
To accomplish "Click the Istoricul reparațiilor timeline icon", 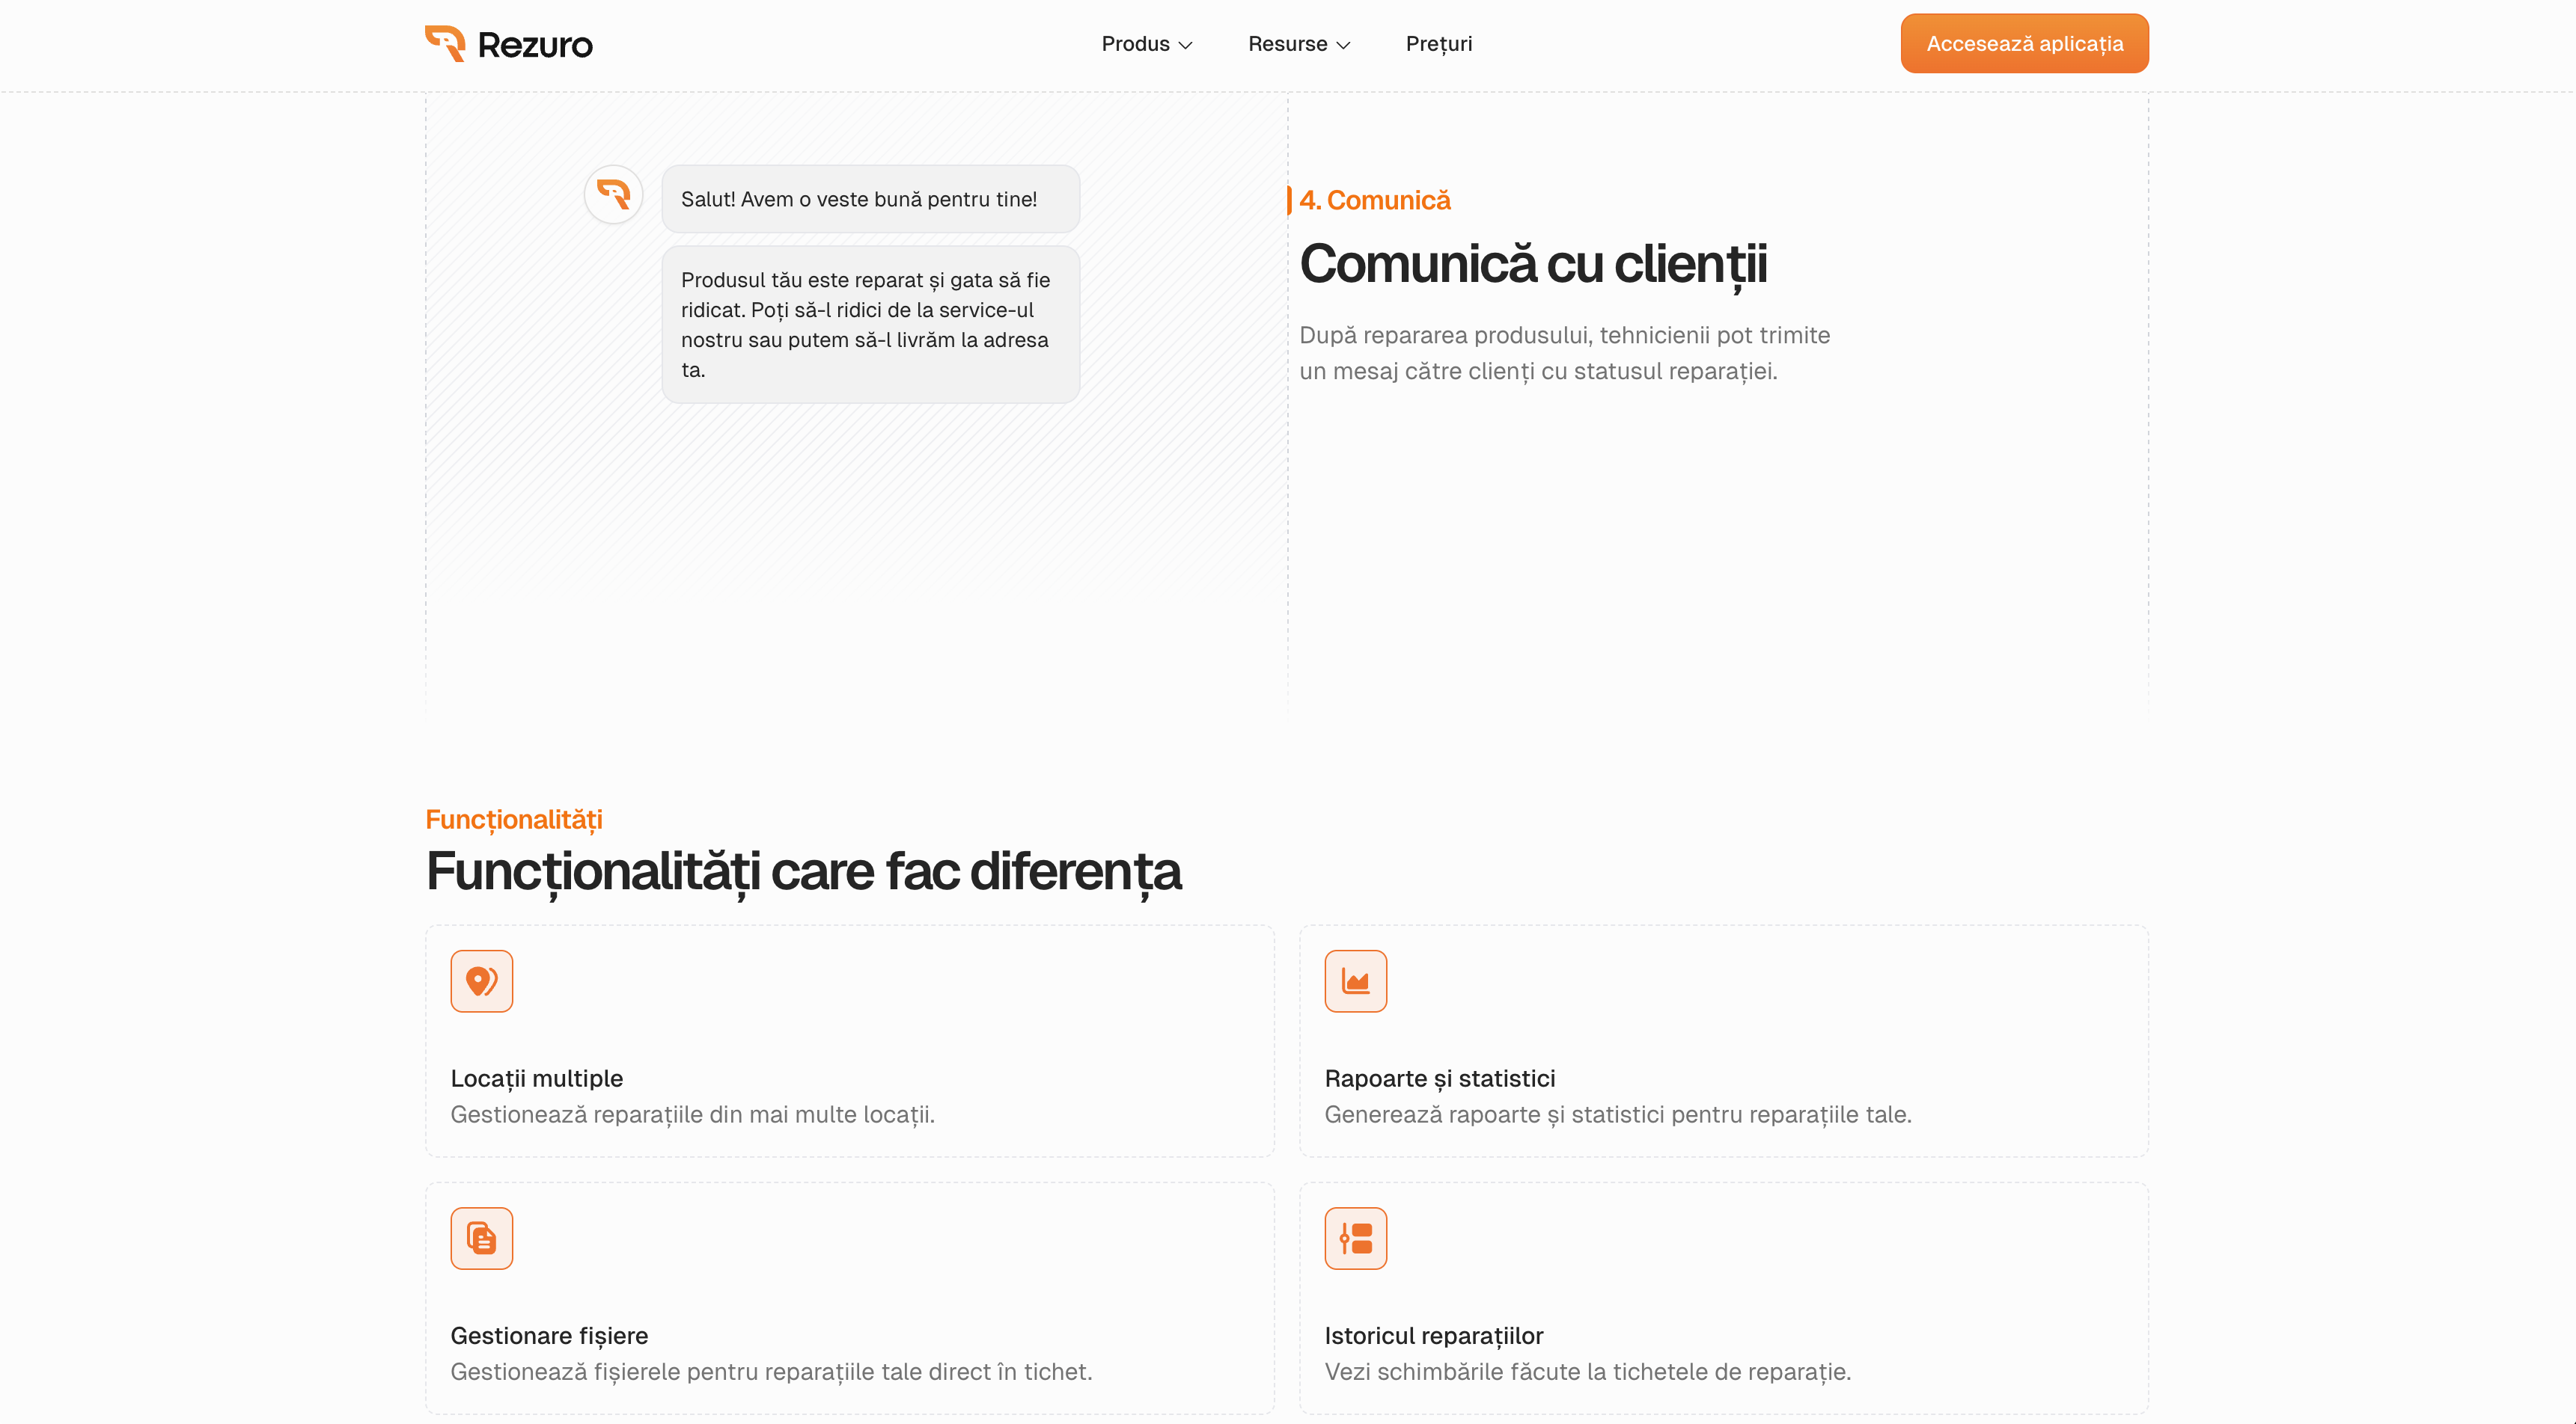I will (1355, 1238).
